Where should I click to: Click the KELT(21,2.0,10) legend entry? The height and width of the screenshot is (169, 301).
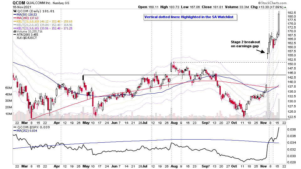point(43,25)
